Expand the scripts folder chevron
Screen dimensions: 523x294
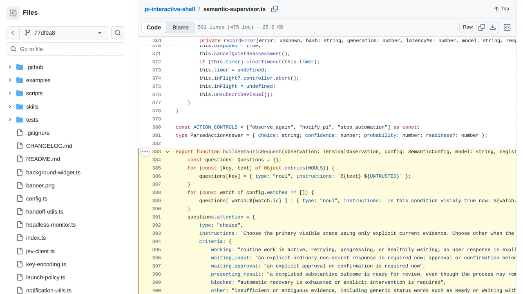tap(10, 93)
